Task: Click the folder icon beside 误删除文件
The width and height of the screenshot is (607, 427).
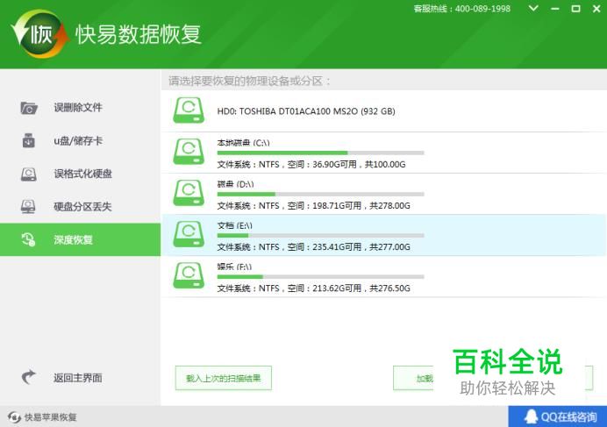Action: tap(29, 108)
